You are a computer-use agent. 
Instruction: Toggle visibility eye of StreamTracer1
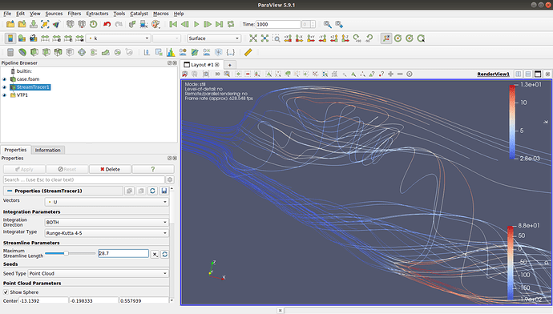(5, 87)
